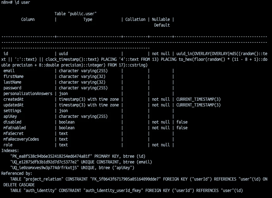
Task: Click the Indexes: section heading
Action: tap(10, 150)
